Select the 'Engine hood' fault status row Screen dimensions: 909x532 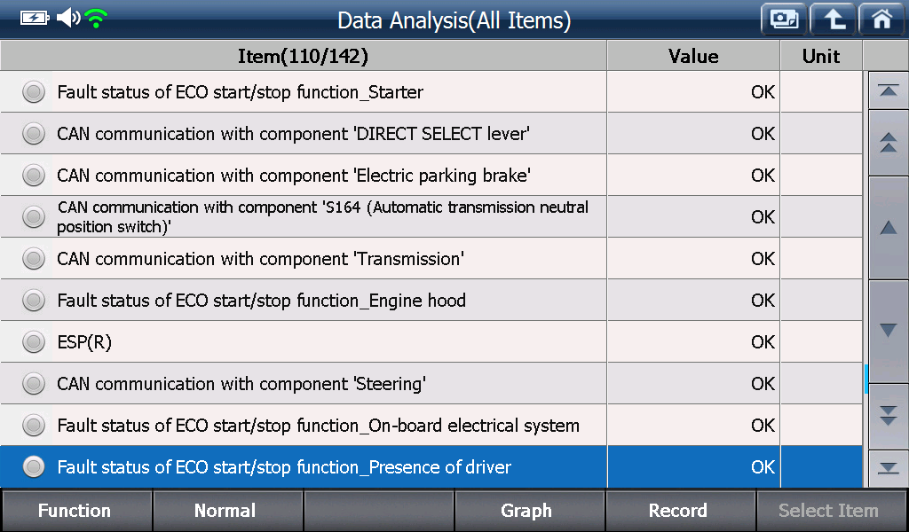pyautogui.click(x=431, y=301)
